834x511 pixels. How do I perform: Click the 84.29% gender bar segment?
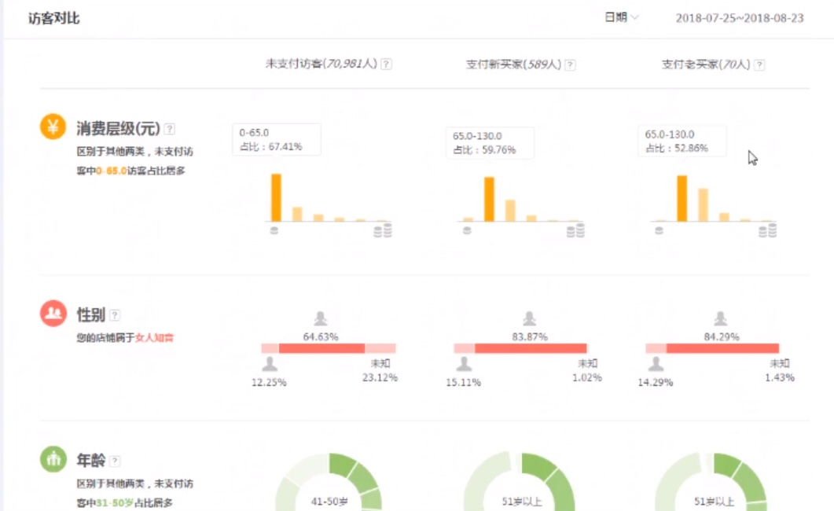(x=723, y=348)
